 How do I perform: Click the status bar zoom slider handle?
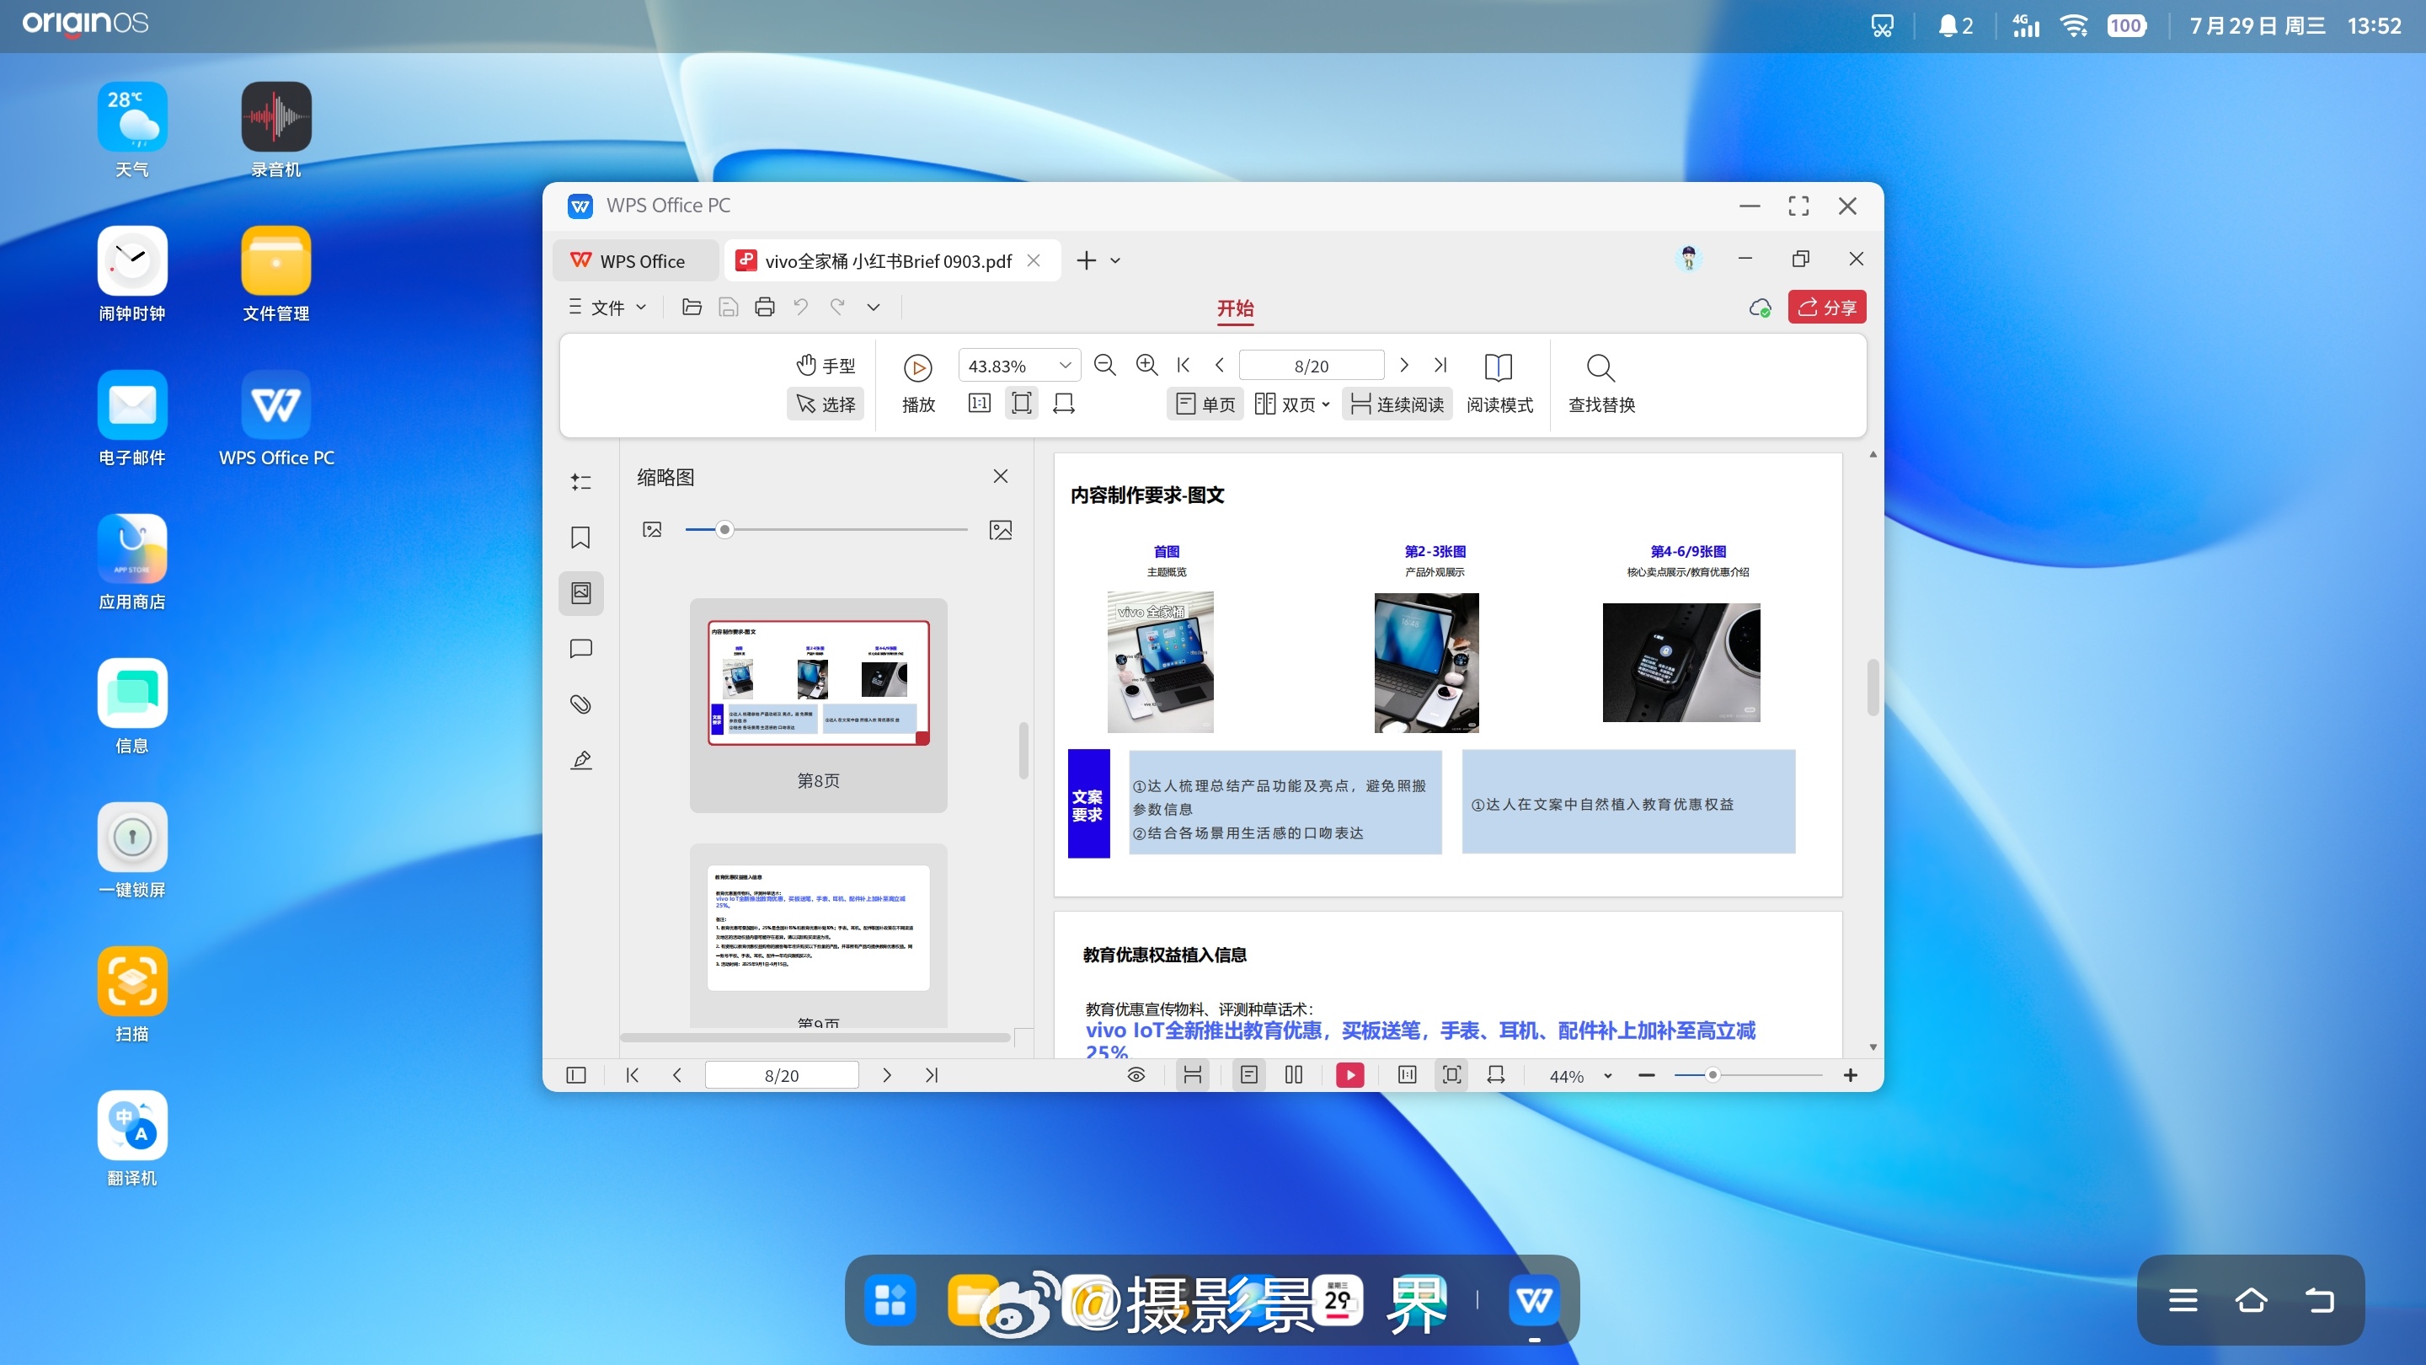click(1713, 1075)
